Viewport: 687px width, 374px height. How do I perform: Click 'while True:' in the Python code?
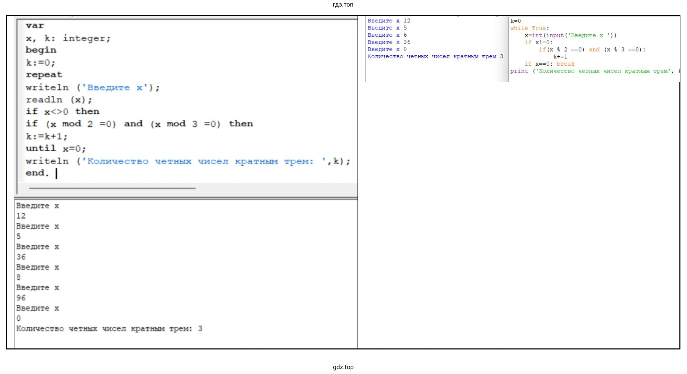pos(529,28)
